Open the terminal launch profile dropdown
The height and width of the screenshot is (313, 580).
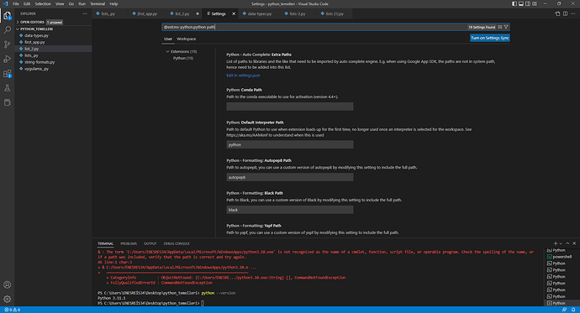click(x=561, y=243)
